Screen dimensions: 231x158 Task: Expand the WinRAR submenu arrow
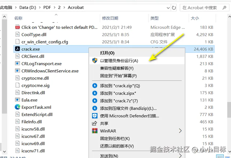pos(180,131)
